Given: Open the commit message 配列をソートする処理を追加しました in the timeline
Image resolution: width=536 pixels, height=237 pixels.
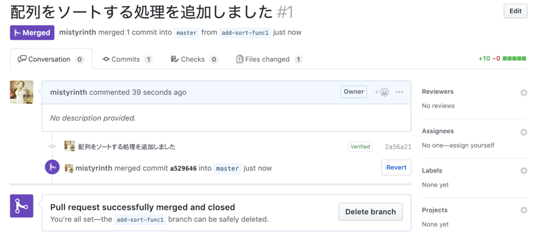Looking at the screenshot, I should (x=127, y=147).
